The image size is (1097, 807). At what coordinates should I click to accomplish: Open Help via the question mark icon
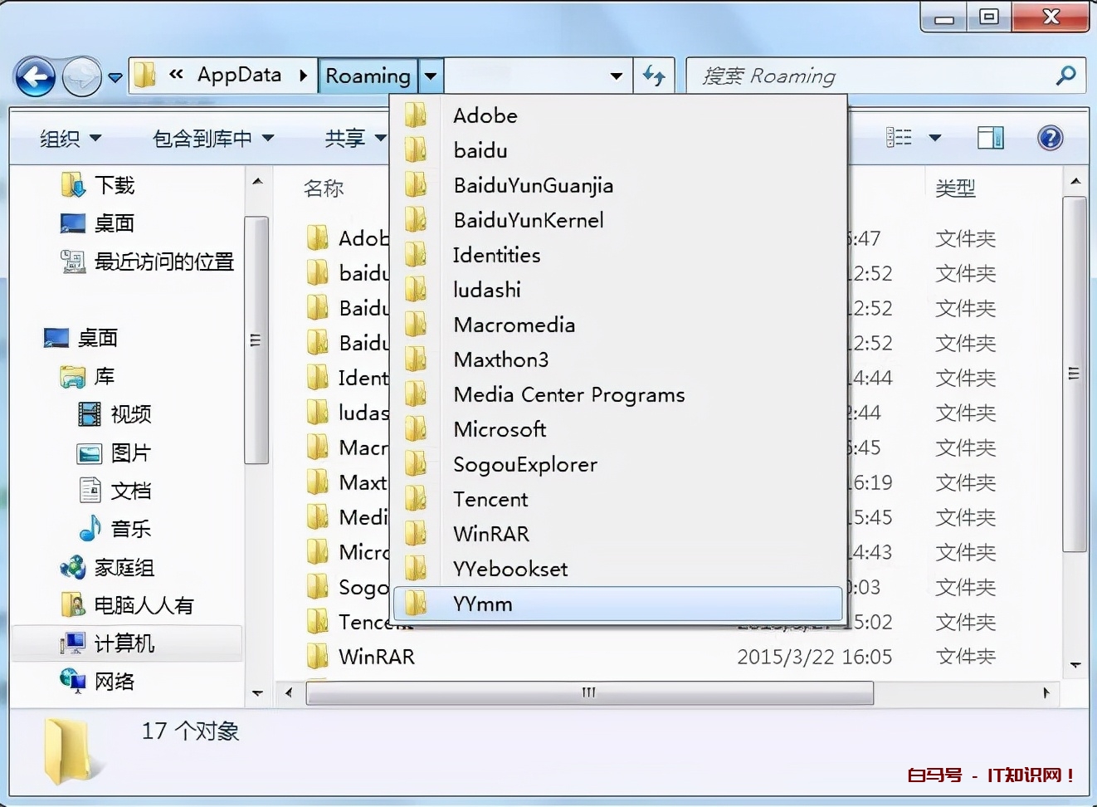(1050, 138)
